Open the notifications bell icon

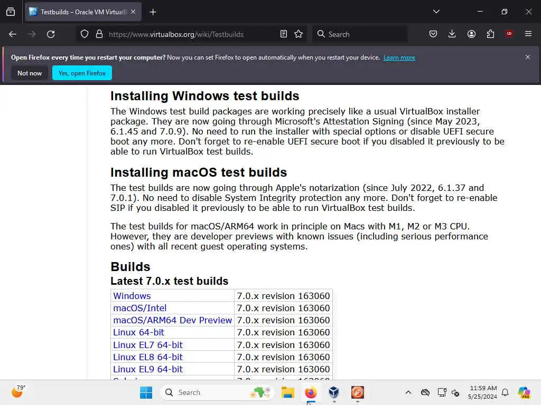point(505,392)
